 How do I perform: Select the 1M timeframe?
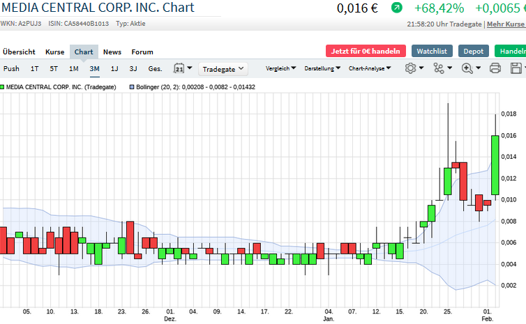[74, 69]
